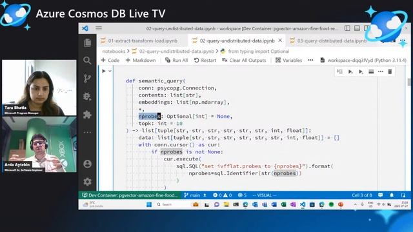Open more notebook toolbar actions
Image resolution: width=413 pixels, height=232 pixels.
click(311, 60)
